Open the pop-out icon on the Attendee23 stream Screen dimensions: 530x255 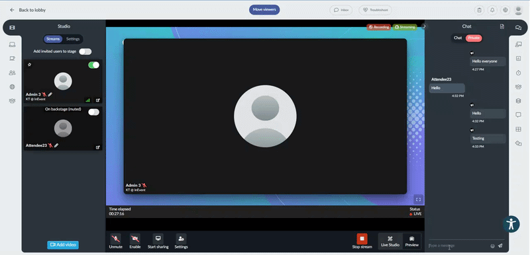coord(97,147)
